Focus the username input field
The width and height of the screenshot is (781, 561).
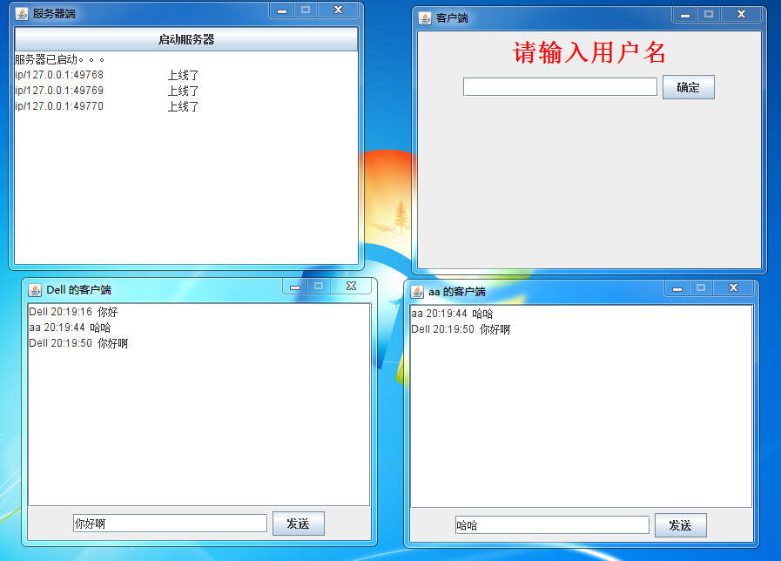click(561, 87)
